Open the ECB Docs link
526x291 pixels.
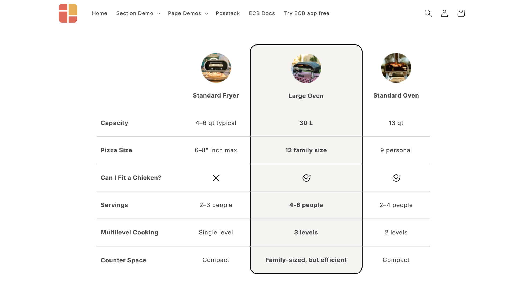click(x=262, y=13)
